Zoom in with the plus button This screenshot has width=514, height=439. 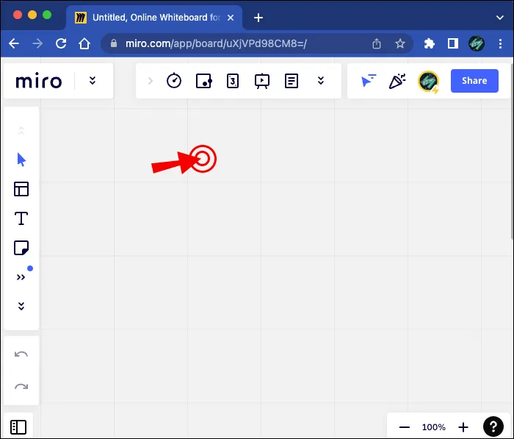463,426
